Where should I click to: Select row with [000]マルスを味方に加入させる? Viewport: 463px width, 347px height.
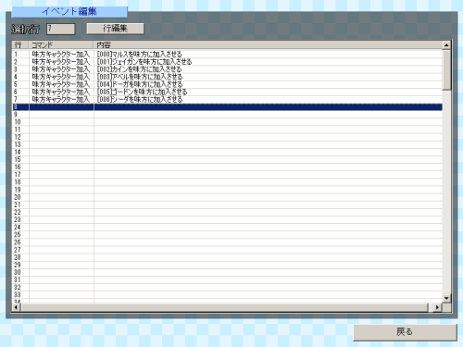[x=227, y=55]
